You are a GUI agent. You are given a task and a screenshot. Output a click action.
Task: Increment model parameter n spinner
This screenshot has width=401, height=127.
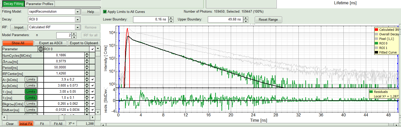coord(74,34)
